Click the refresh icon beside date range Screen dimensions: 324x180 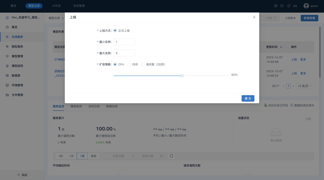(x=171, y=156)
